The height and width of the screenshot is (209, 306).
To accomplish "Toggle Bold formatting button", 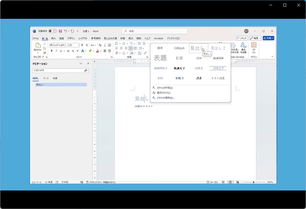I will (x=52, y=51).
